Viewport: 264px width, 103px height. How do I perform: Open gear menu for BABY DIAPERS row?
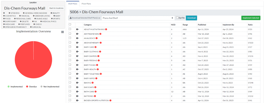[x=77, y=56]
